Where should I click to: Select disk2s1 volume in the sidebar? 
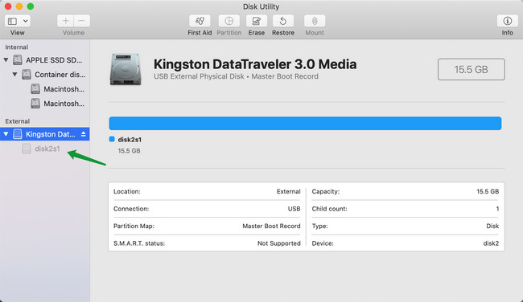[x=45, y=149]
